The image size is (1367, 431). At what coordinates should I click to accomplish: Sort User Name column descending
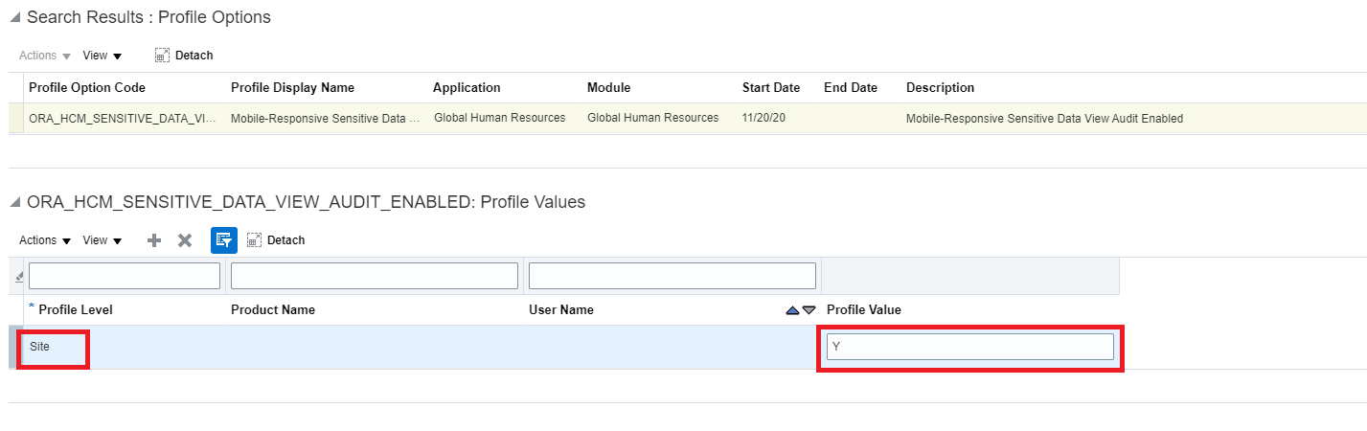(x=809, y=310)
